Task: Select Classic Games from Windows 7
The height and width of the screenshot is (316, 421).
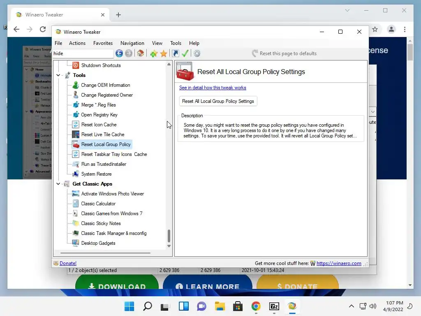Action: pos(112,214)
